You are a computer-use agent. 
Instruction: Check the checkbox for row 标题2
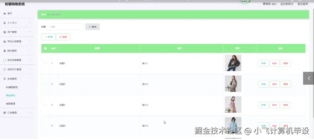(x=45, y=84)
